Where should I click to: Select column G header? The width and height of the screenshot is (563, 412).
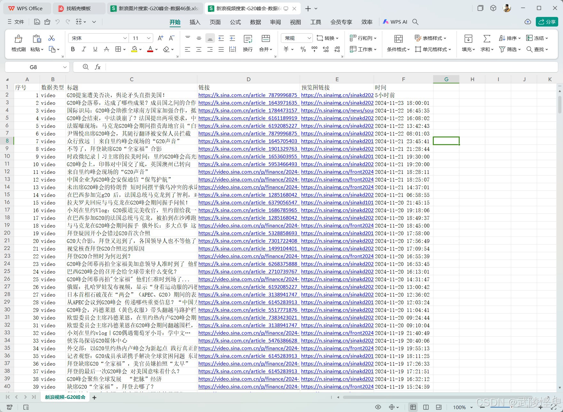point(446,79)
